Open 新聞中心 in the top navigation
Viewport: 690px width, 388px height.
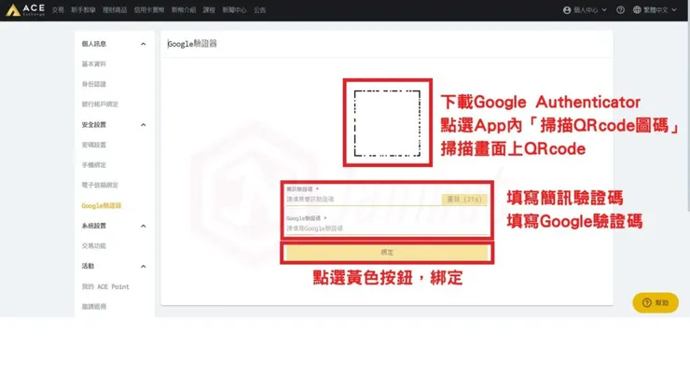(x=235, y=10)
